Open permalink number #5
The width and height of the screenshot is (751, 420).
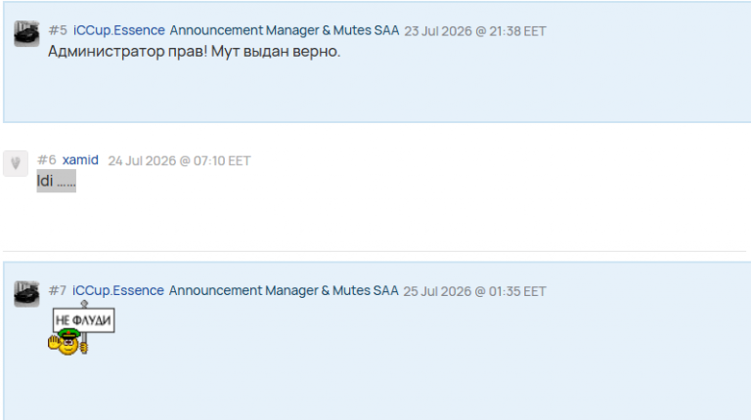point(58,30)
